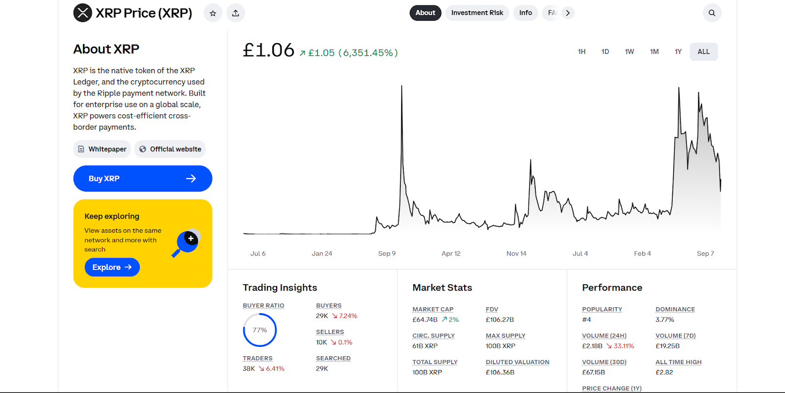785x393 pixels.
Task: Click the document icon beside Whitepaper
Action: tap(81, 149)
